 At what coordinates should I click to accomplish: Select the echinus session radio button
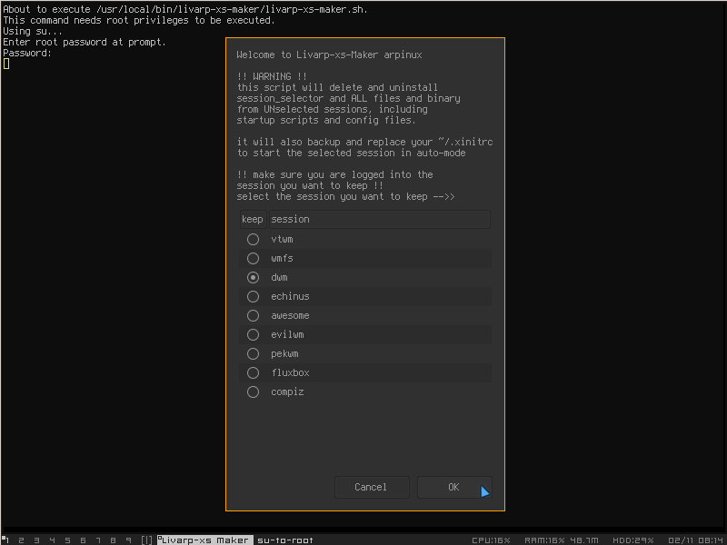[253, 296]
